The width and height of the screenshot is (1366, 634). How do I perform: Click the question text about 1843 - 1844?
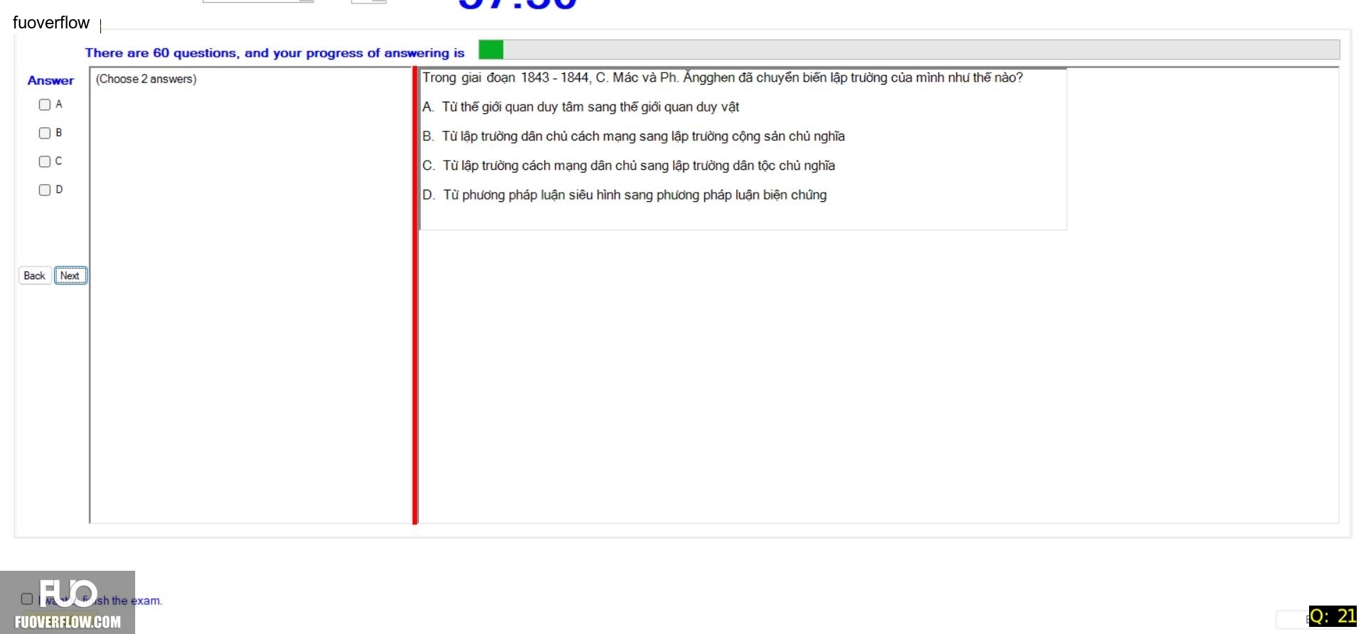[x=722, y=77]
